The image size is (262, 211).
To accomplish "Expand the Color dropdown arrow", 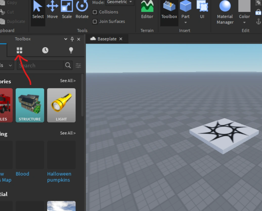I will coord(244,23).
